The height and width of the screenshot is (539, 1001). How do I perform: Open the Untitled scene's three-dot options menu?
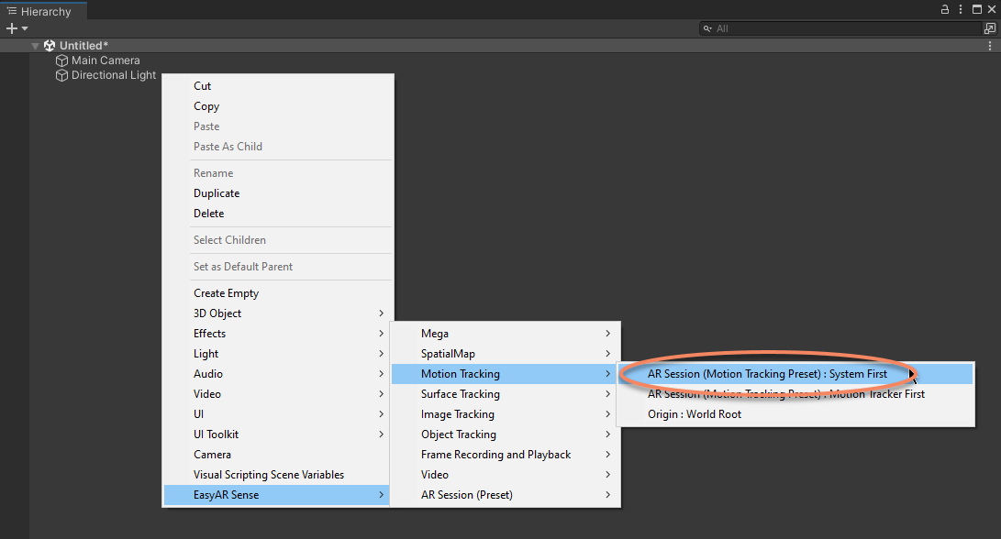point(989,46)
